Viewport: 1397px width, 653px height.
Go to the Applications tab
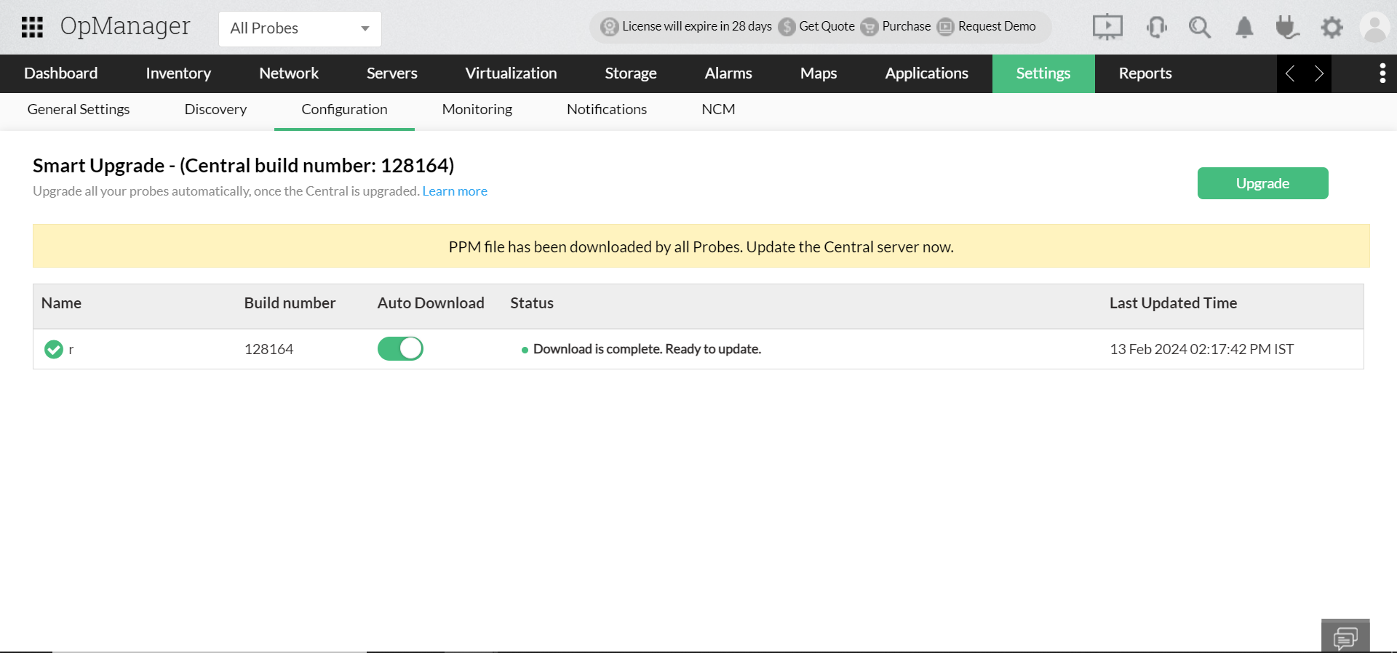[927, 73]
